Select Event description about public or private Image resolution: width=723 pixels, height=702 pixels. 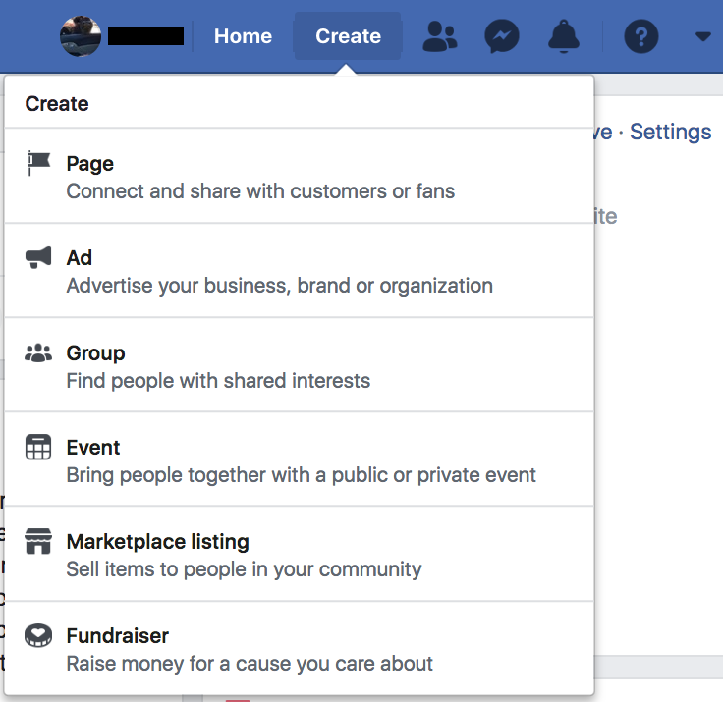[x=301, y=476]
